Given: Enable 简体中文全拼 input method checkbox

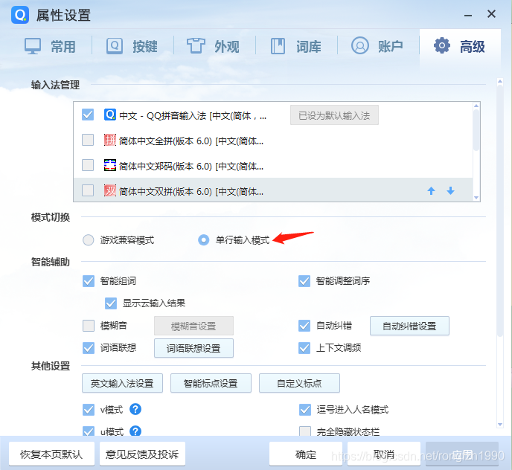Looking at the screenshot, I should pos(88,140).
